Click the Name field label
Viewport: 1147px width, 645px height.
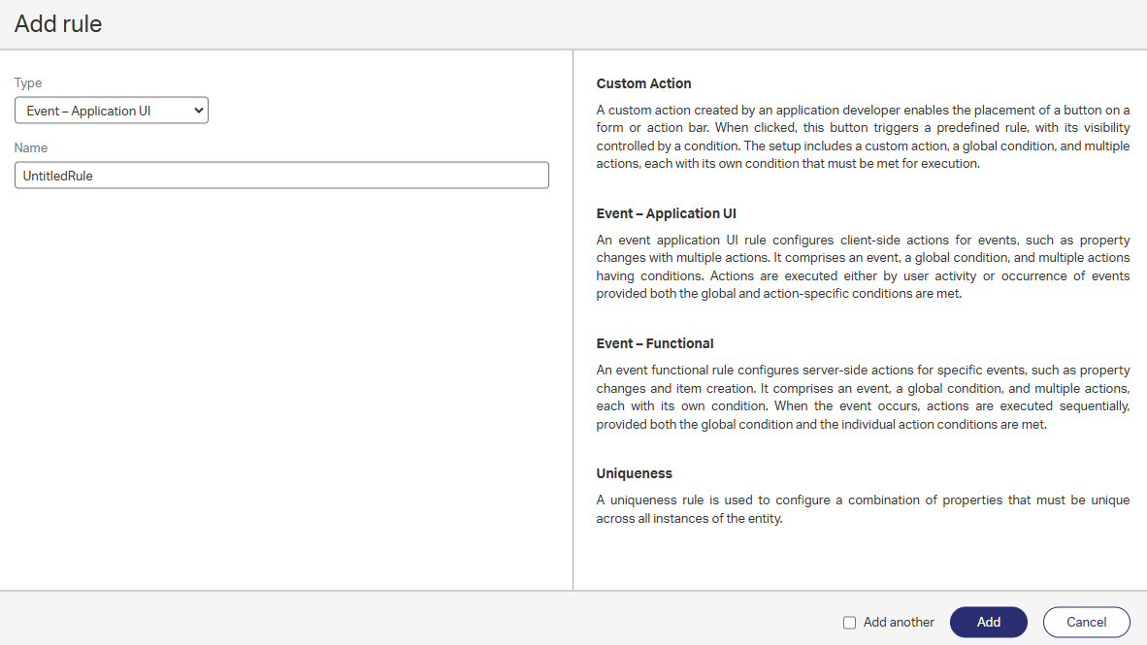[31, 148]
